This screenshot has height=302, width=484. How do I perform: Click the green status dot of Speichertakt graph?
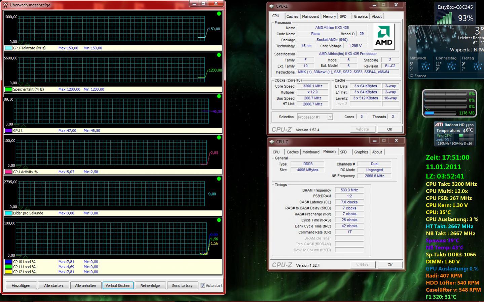pos(219,55)
